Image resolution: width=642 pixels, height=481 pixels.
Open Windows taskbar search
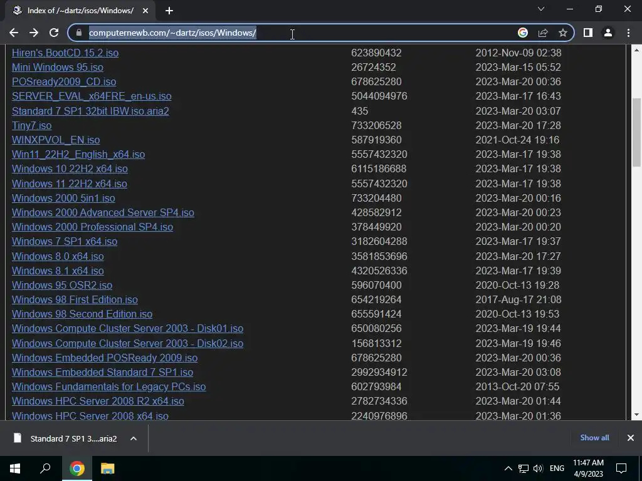[45, 468]
